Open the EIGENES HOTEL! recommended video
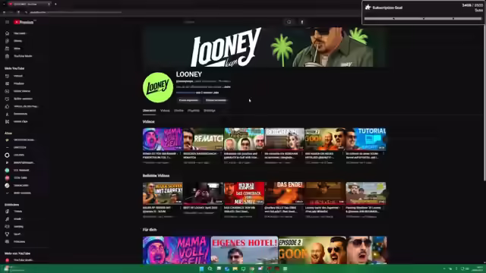Viewport: 486px width, 273px height. pyautogui.click(x=245, y=250)
